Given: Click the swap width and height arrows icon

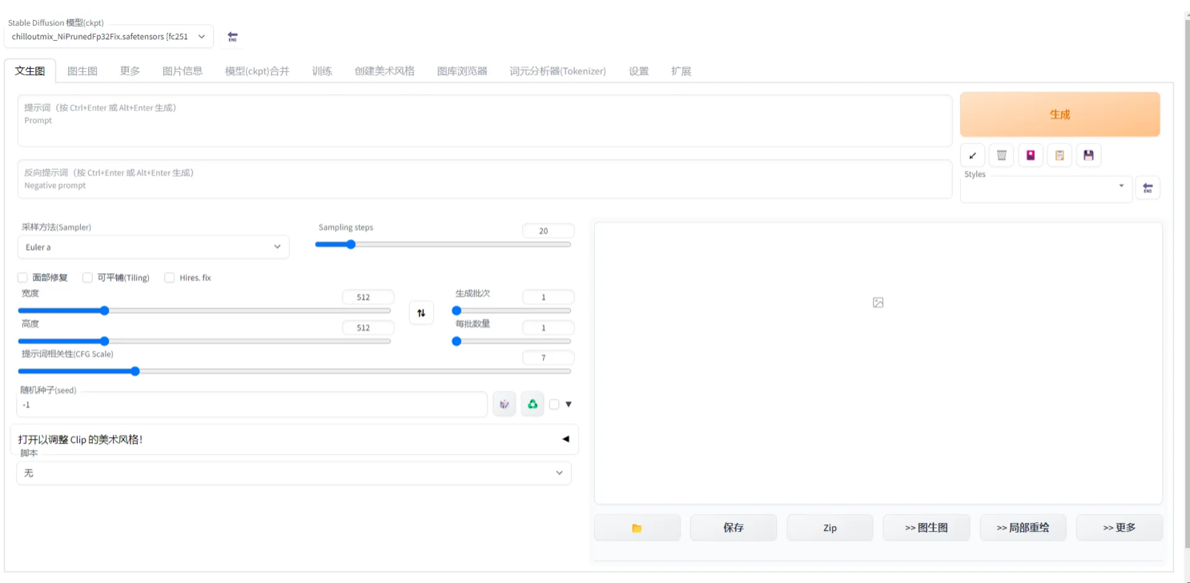Looking at the screenshot, I should (421, 312).
